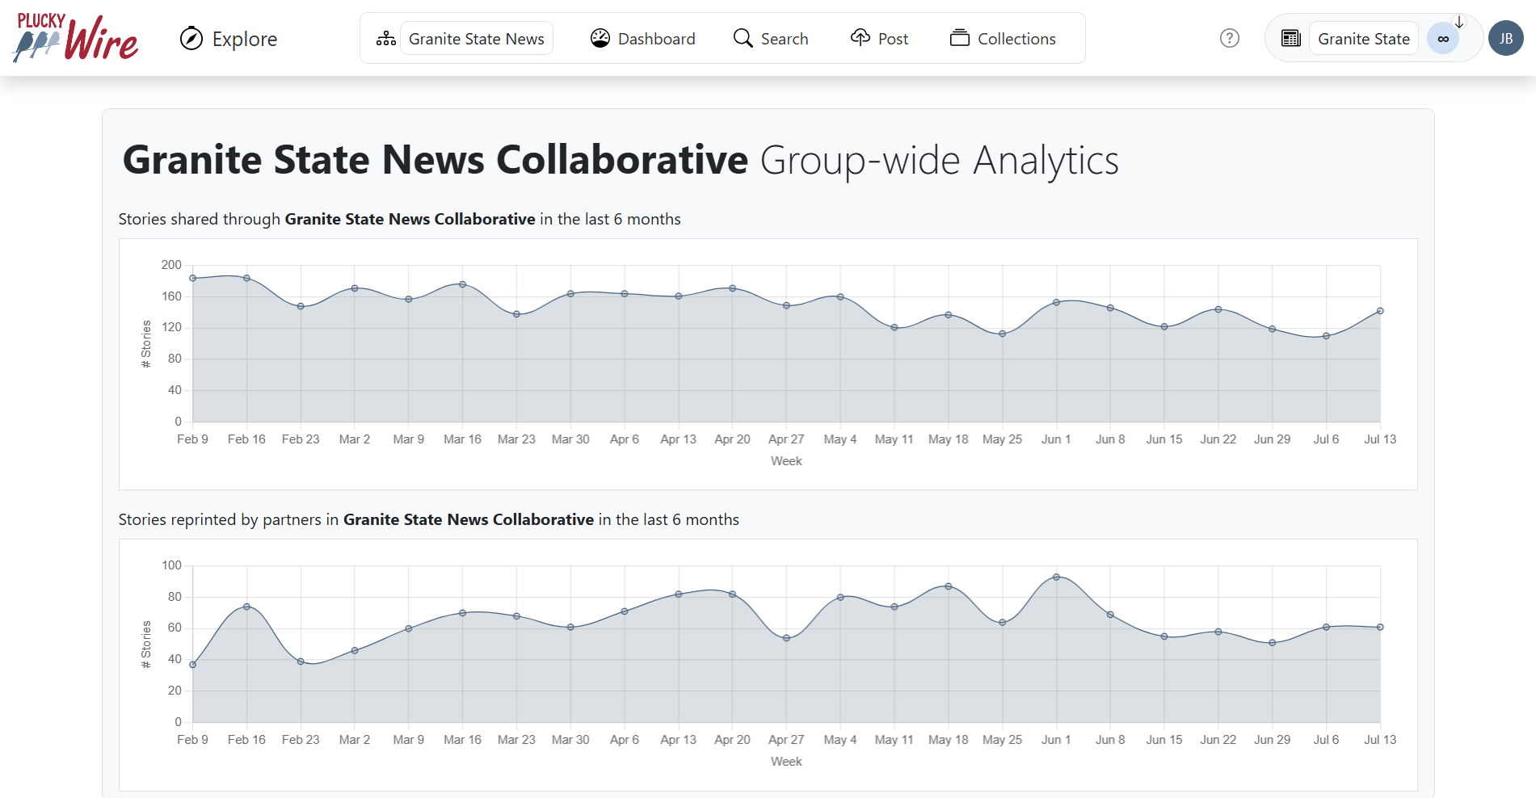The height and width of the screenshot is (798, 1536).
Task: Click the Feb 9 data point on shared stories chart
Action: point(192,277)
